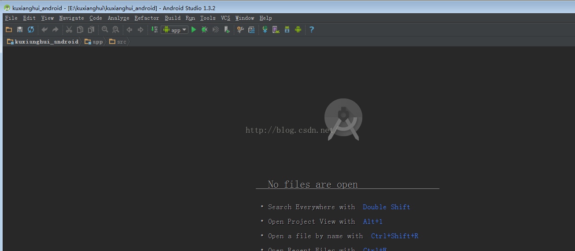Open the File menu
575x251 pixels.
tap(11, 18)
